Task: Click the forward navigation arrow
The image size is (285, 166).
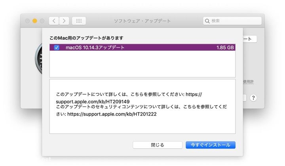Action: pyautogui.click(x=64, y=21)
